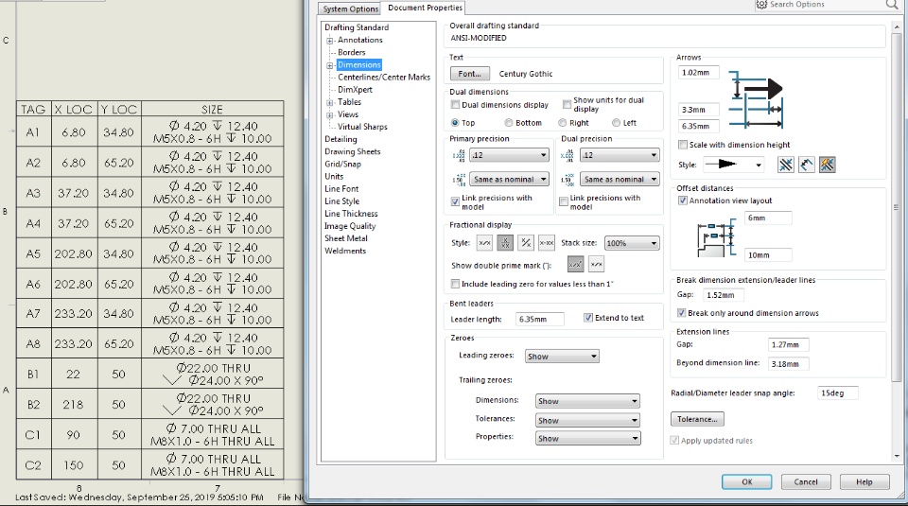908x506 pixels.
Task: Select the Bottom radio button
Action: tap(509, 123)
